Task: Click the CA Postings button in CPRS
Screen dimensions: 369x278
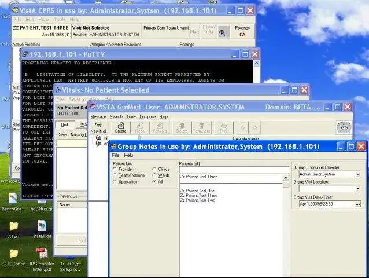Action: click(x=242, y=31)
